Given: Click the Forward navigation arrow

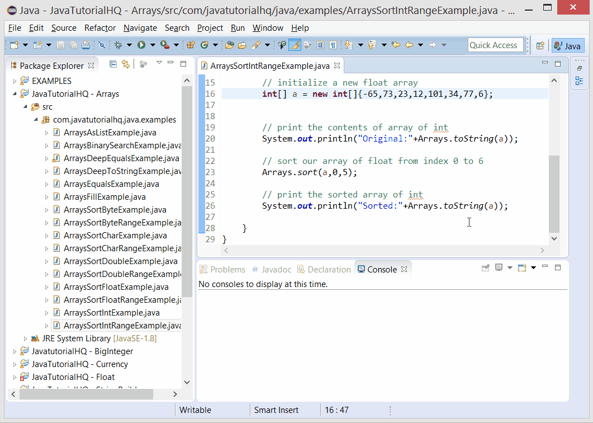Looking at the screenshot, I should coord(432,45).
